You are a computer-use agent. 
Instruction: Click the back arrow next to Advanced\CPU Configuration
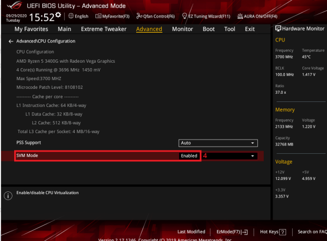tap(10, 41)
